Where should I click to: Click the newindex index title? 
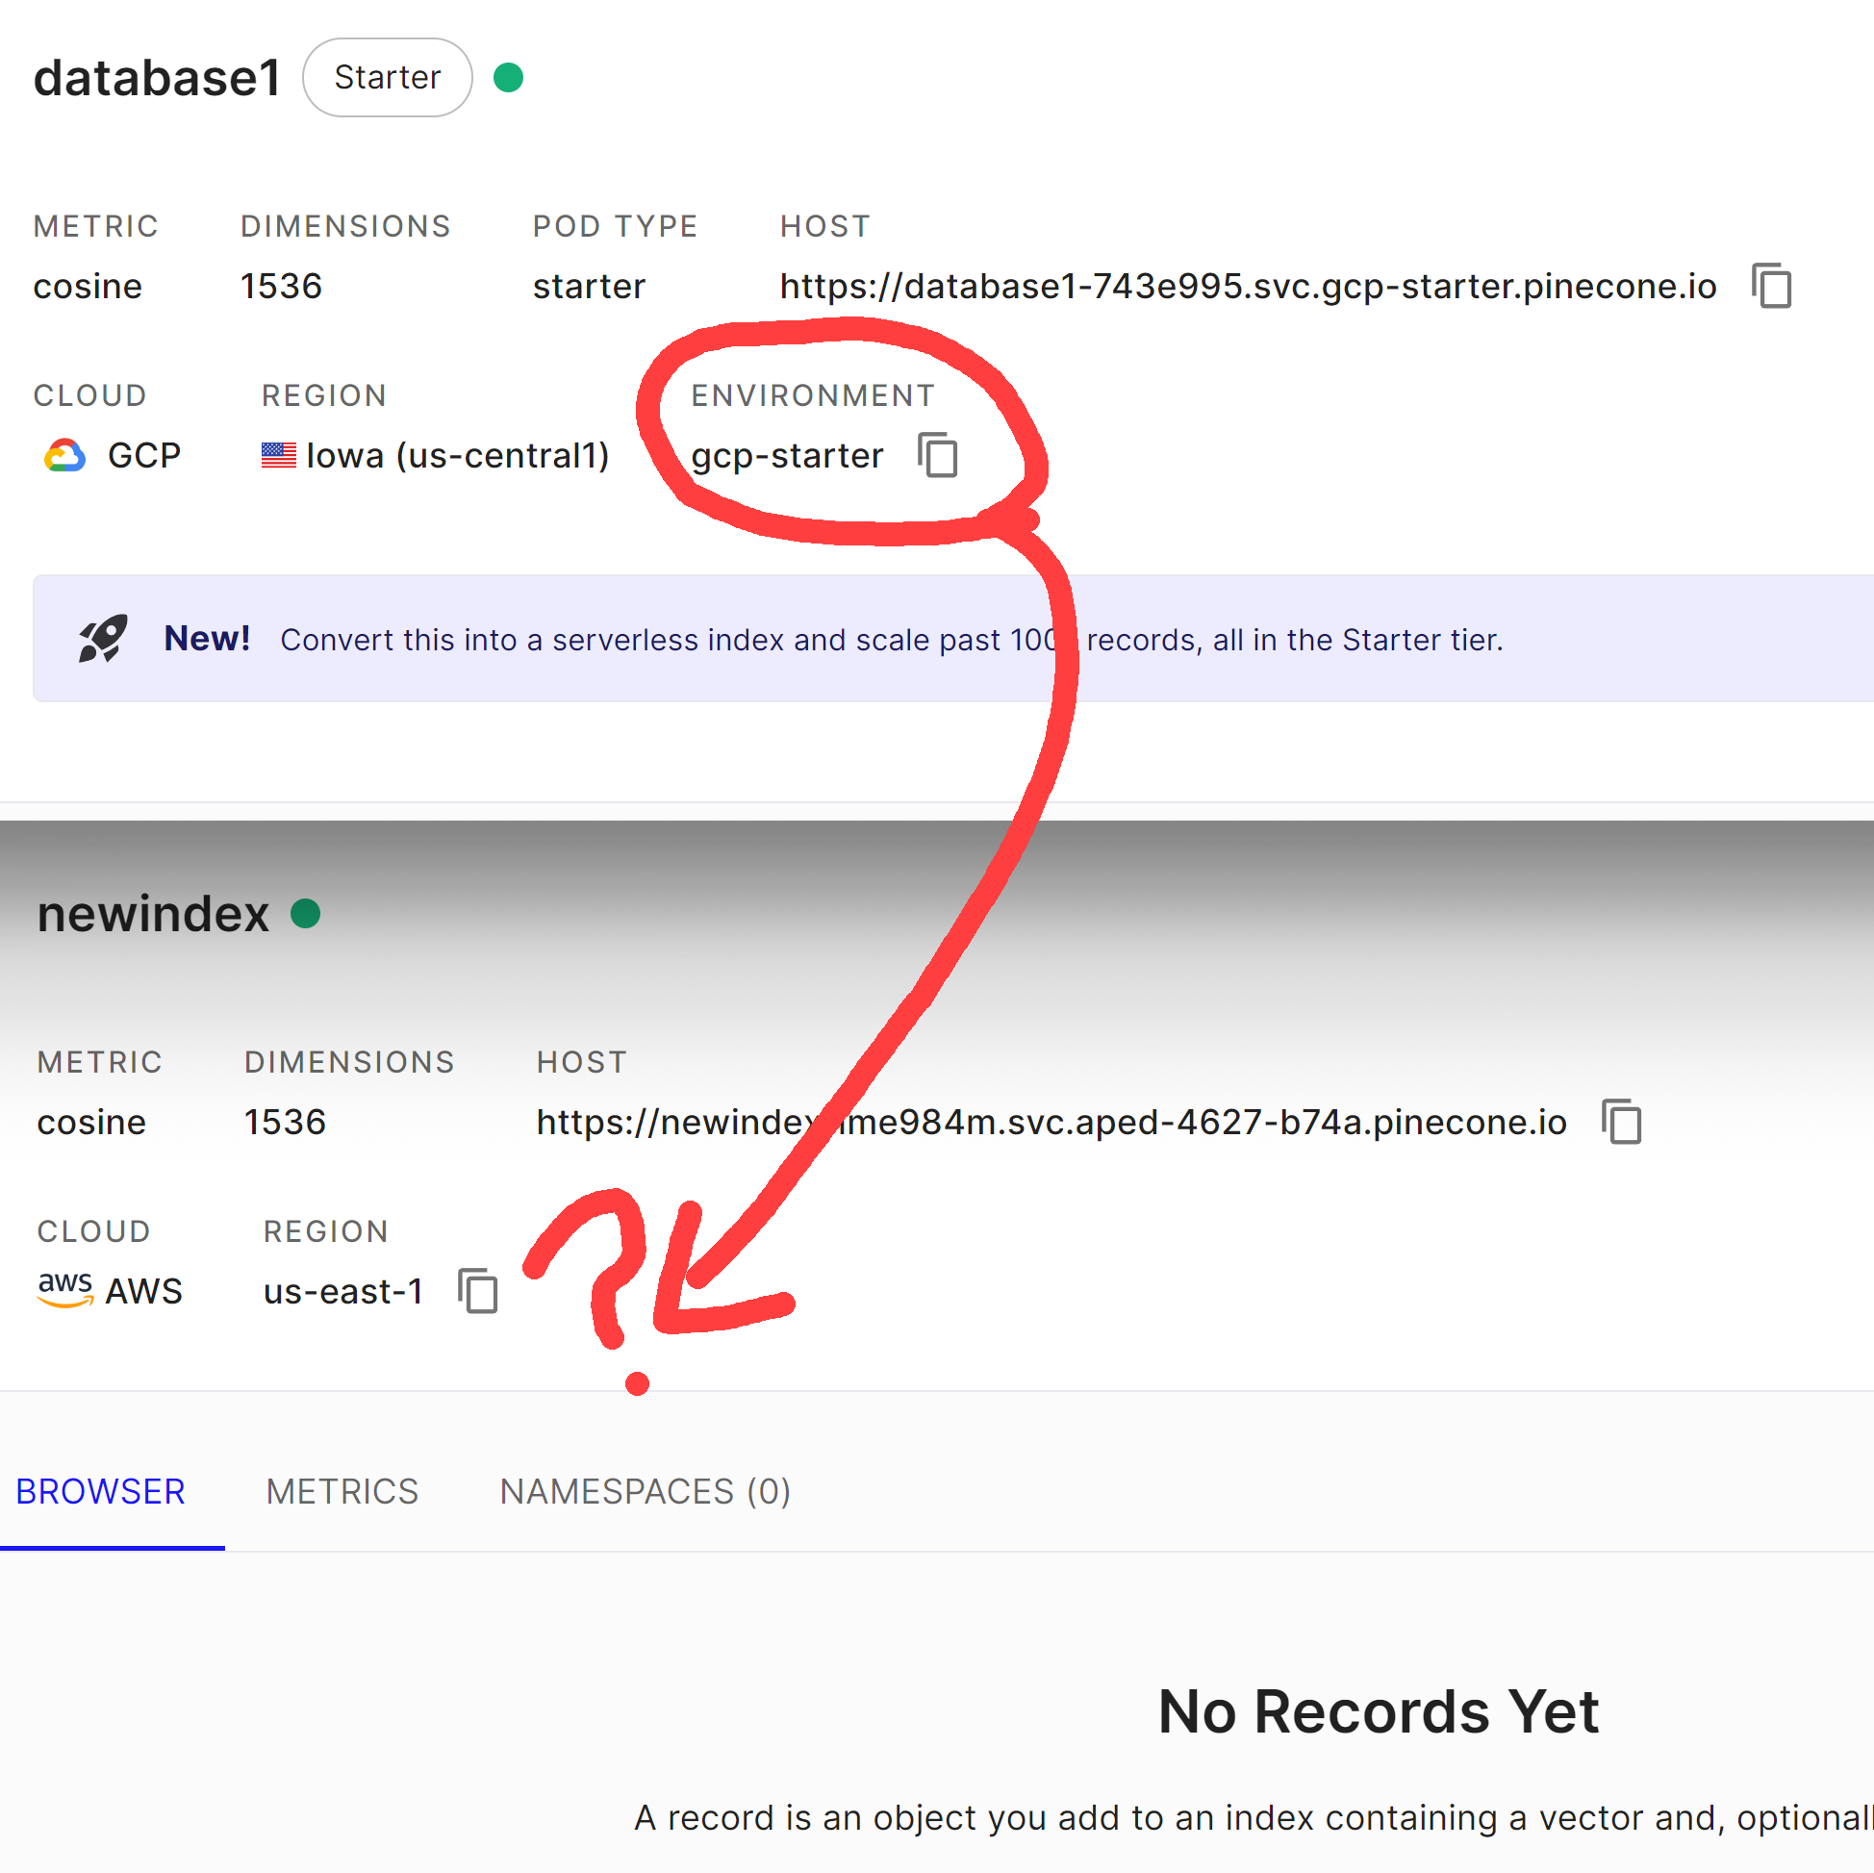tap(153, 915)
